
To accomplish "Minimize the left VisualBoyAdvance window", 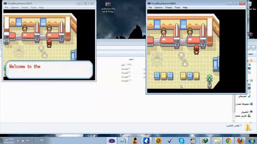I will [x=79, y=4].
